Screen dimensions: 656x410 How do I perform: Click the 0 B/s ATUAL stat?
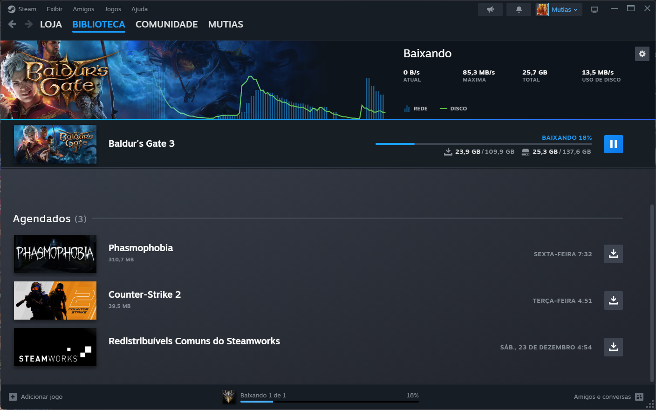(412, 75)
